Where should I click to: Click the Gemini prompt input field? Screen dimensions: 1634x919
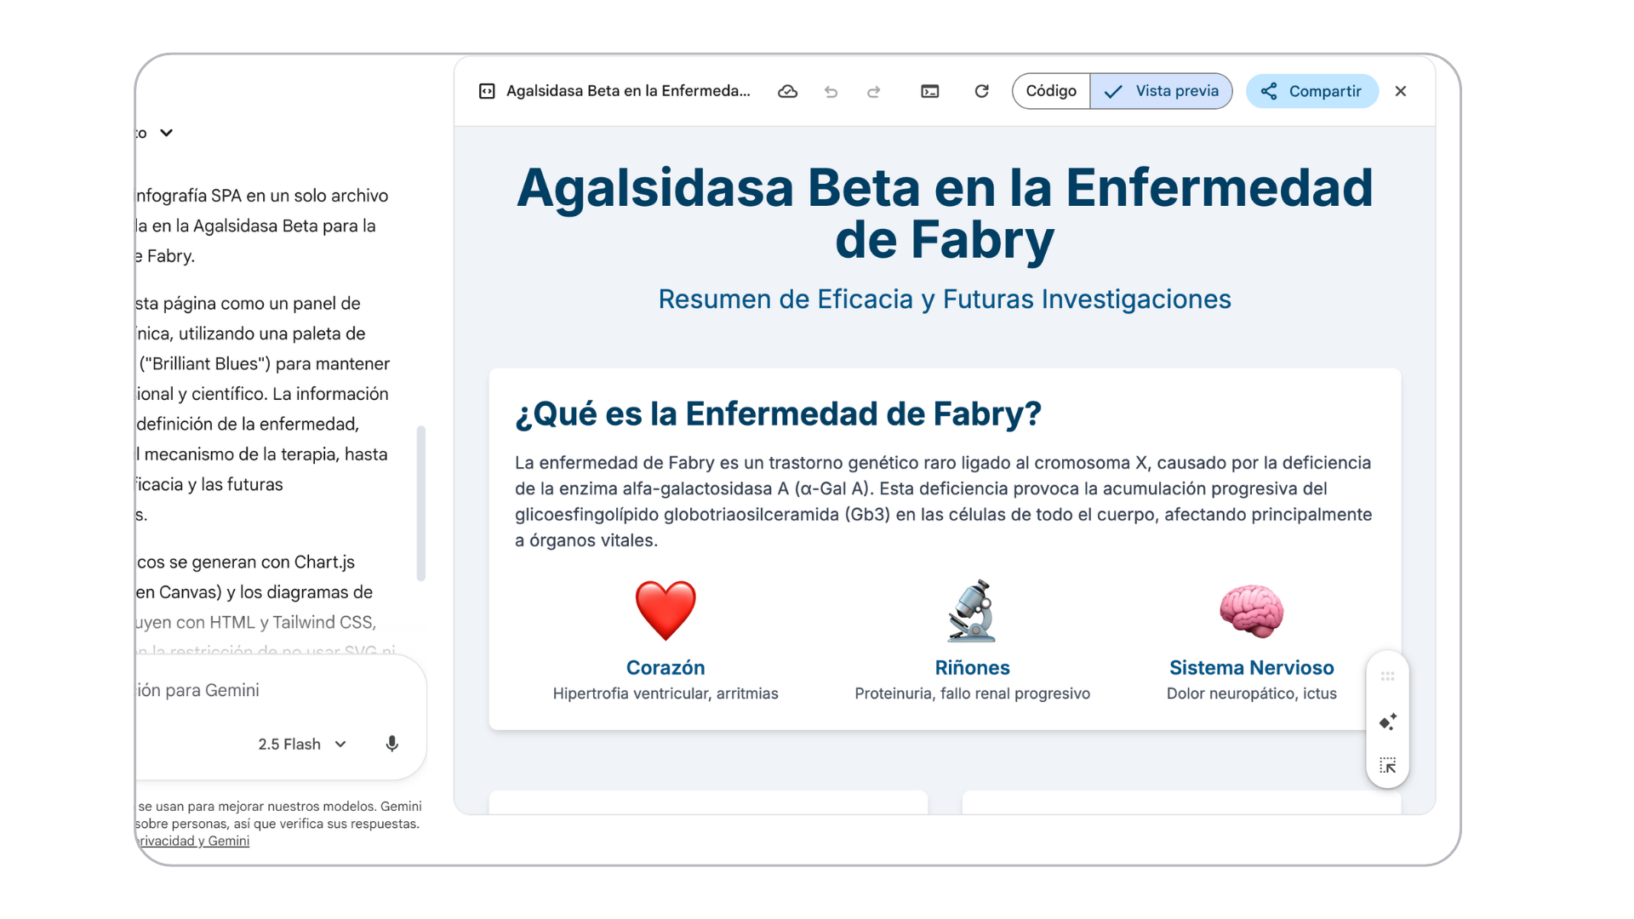click(255, 690)
